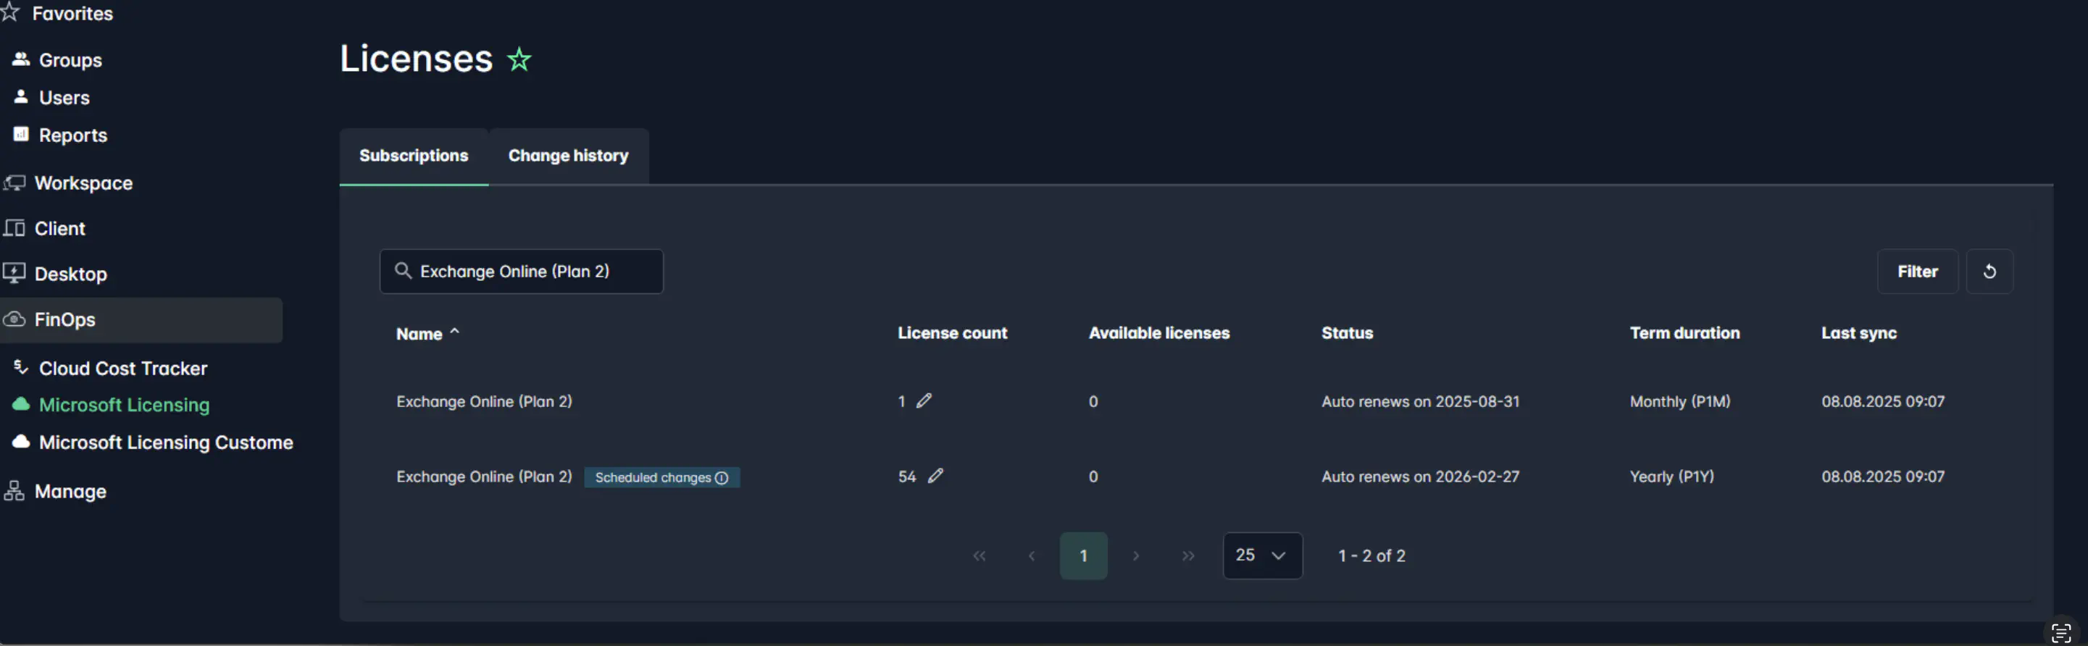Go to last page of results
2088x646 pixels.
[x=1187, y=556]
